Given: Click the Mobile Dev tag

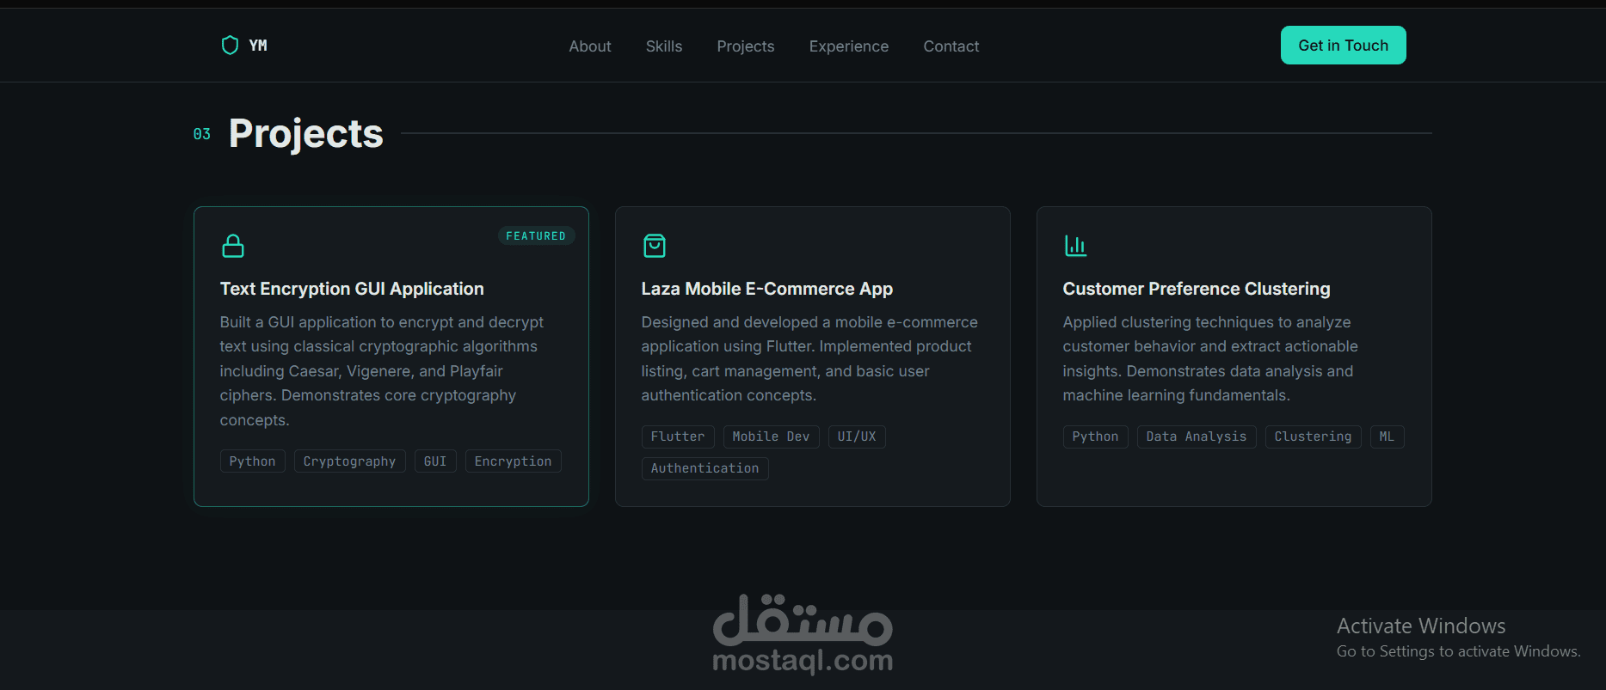Looking at the screenshot, I should 772,437.
